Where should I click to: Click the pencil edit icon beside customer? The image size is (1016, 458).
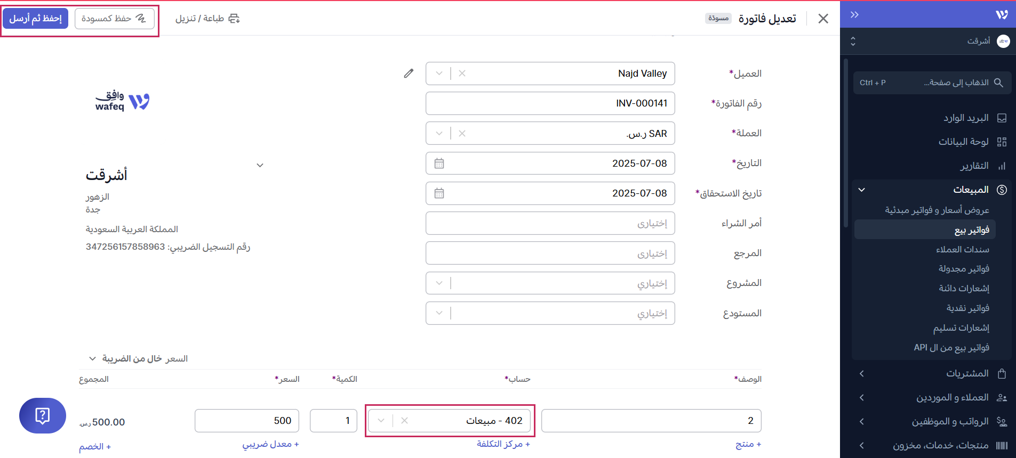(x=409, y=73)
